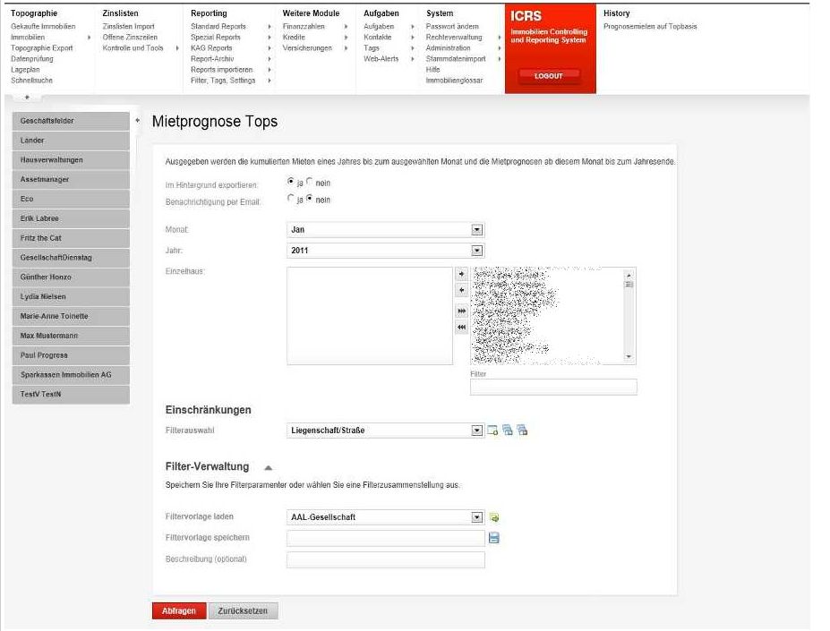Open Standard Reports in Reporting menu
Screen dimensions: 830x631
click(218, 26)
